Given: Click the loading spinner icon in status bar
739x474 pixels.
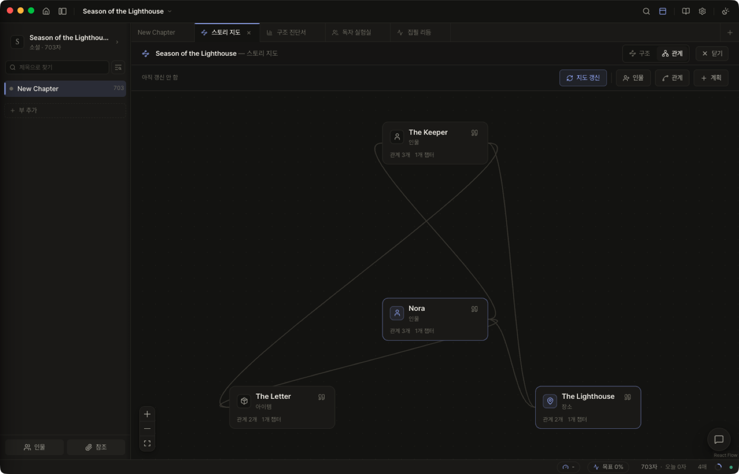Looking at the screenshot, I should [718, 467].
